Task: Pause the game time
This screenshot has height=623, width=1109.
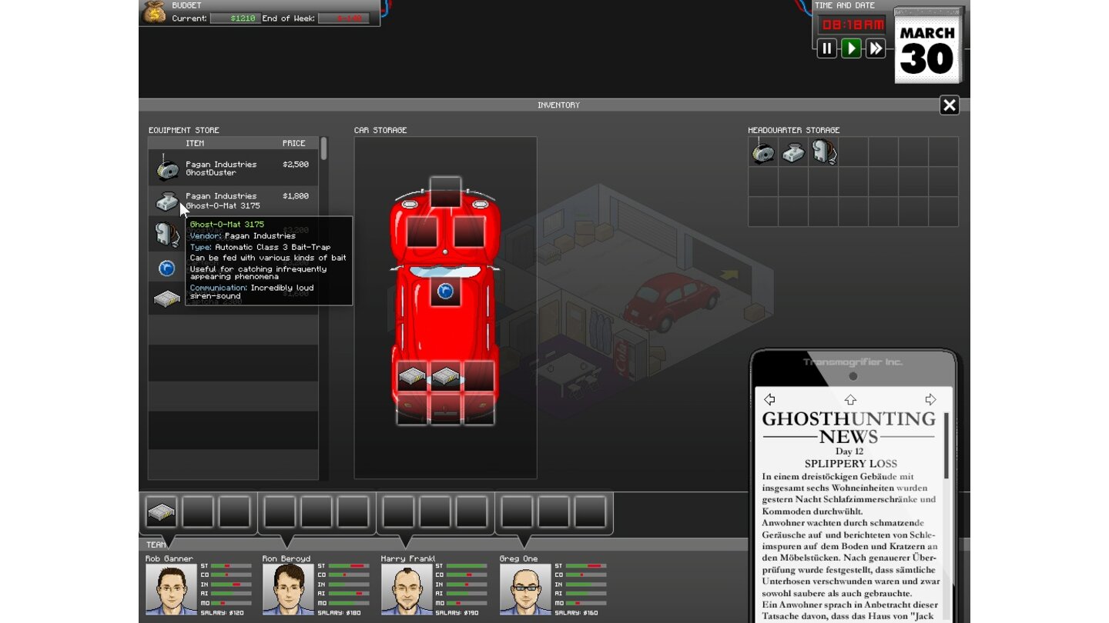Action: tap(826, 48)
